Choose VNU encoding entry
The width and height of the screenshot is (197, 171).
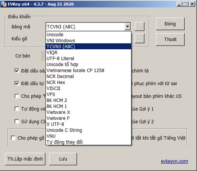89,136
